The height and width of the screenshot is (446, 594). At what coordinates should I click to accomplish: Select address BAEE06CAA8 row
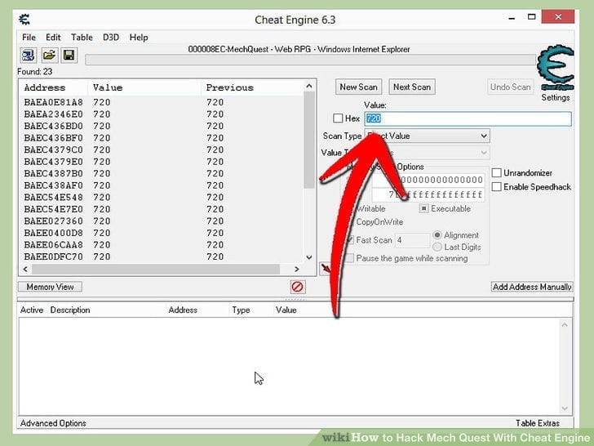tap(162, 244)
